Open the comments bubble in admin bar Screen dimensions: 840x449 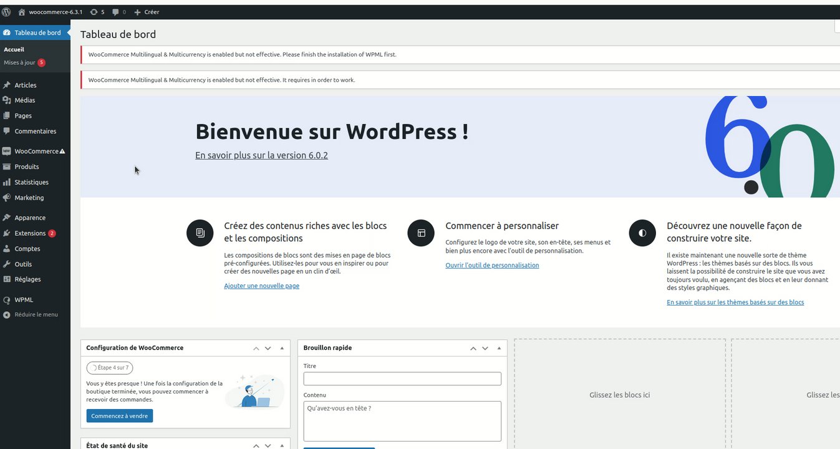click(119, 12)
